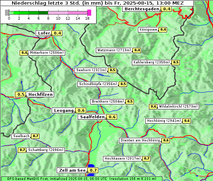Click the Kahlersberg 0.5 value box
Image resolution: width=213 pixels, height=181 pixels.
[176, 62]
